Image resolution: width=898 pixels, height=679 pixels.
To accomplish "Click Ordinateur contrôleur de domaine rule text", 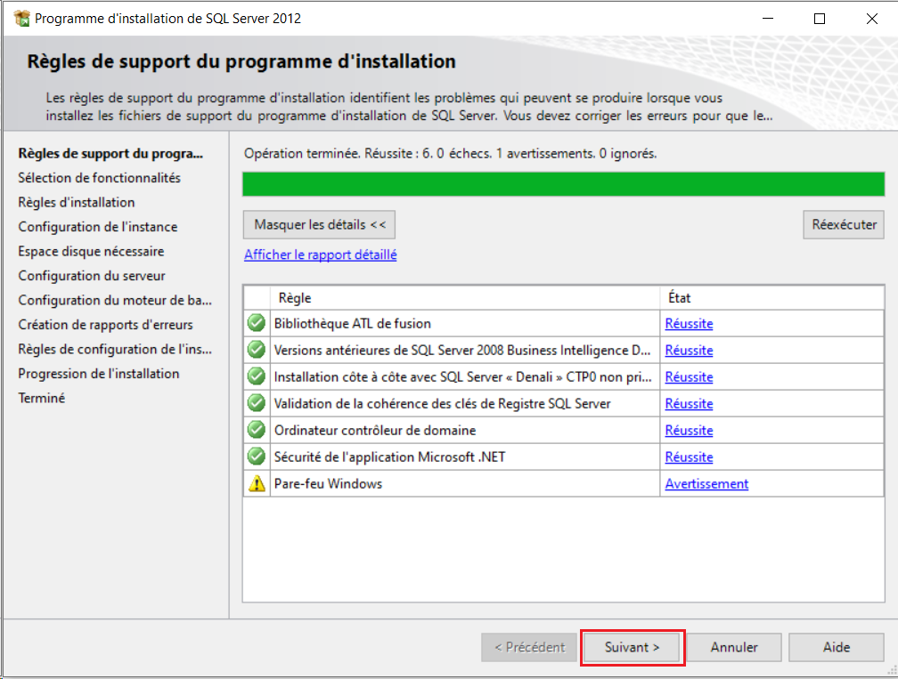I will pos(374,430).
